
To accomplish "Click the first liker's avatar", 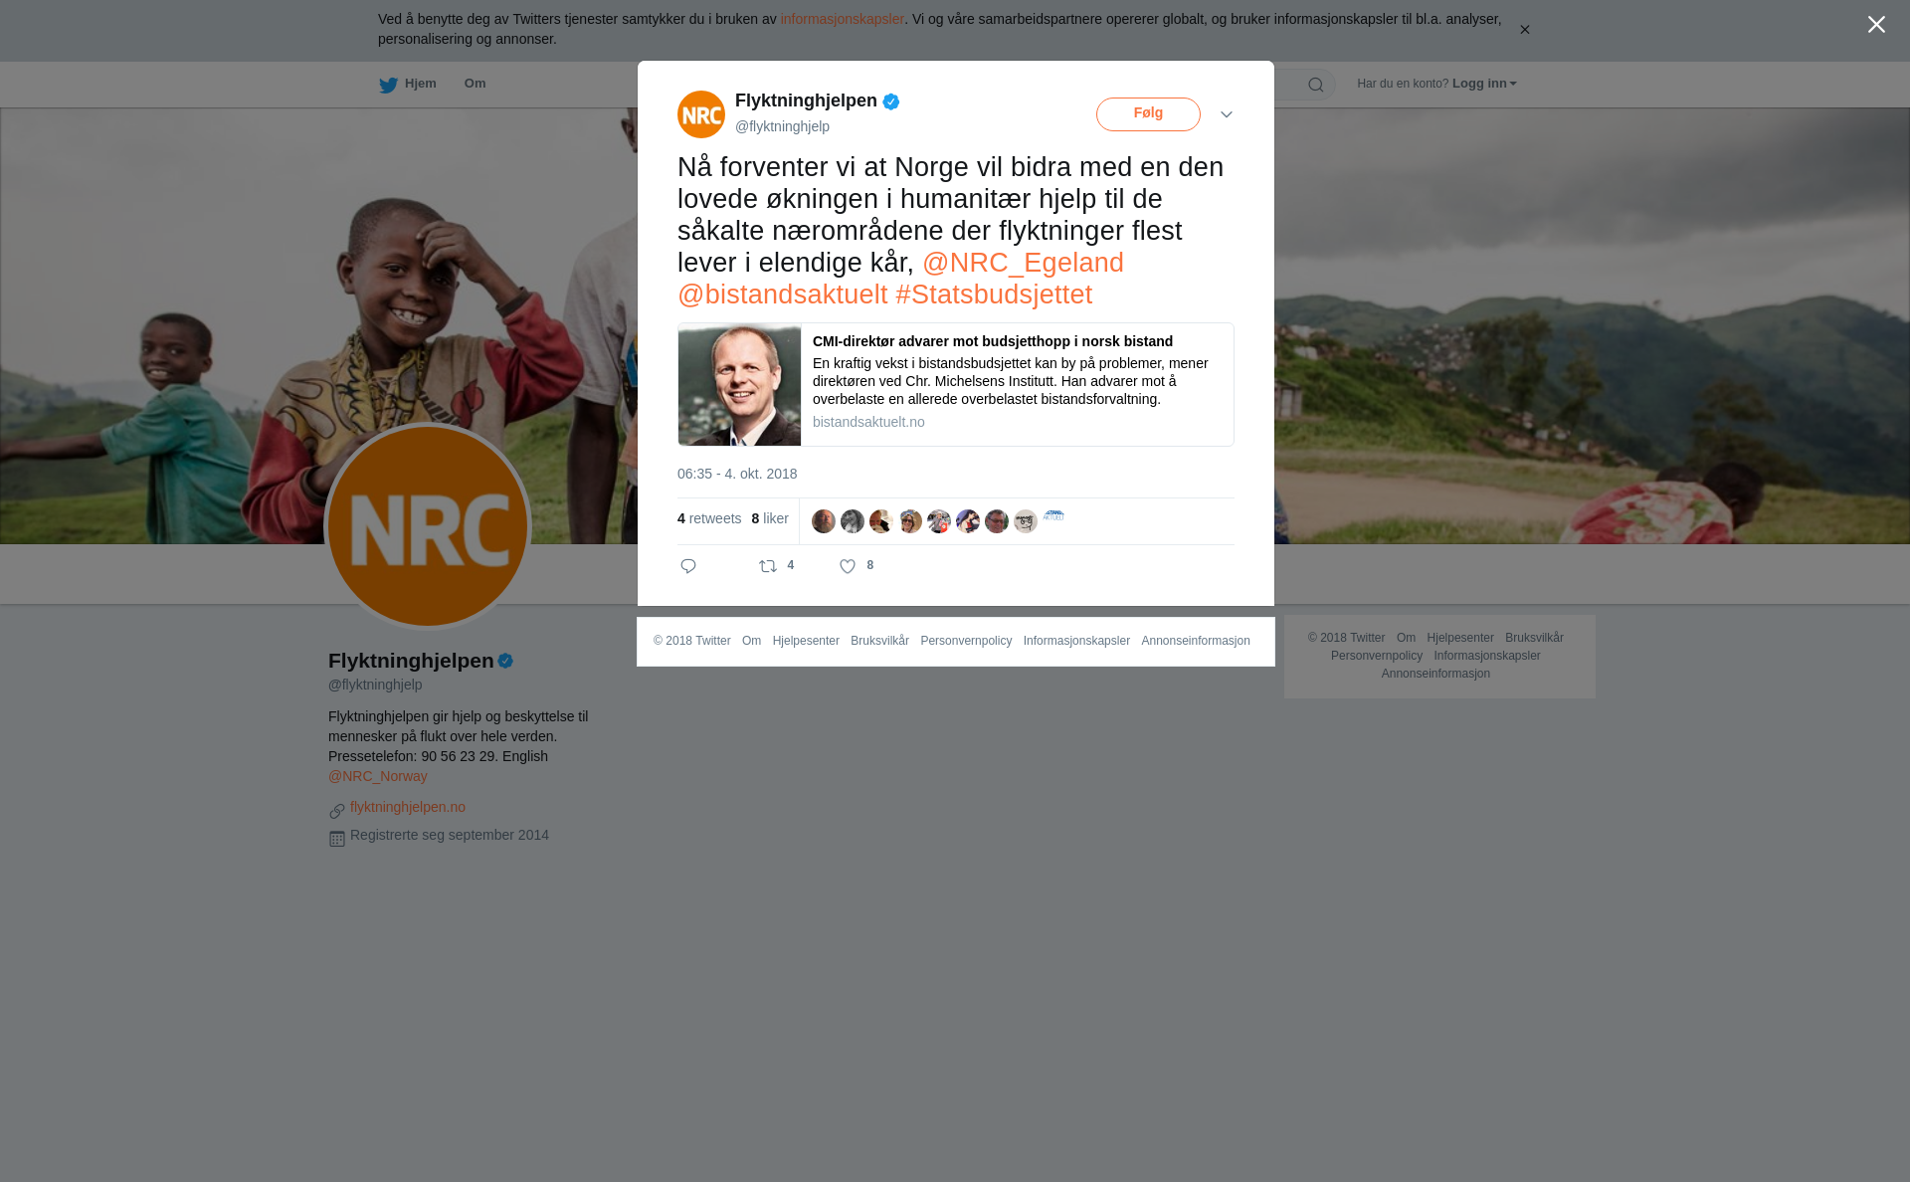I will 824,521.
